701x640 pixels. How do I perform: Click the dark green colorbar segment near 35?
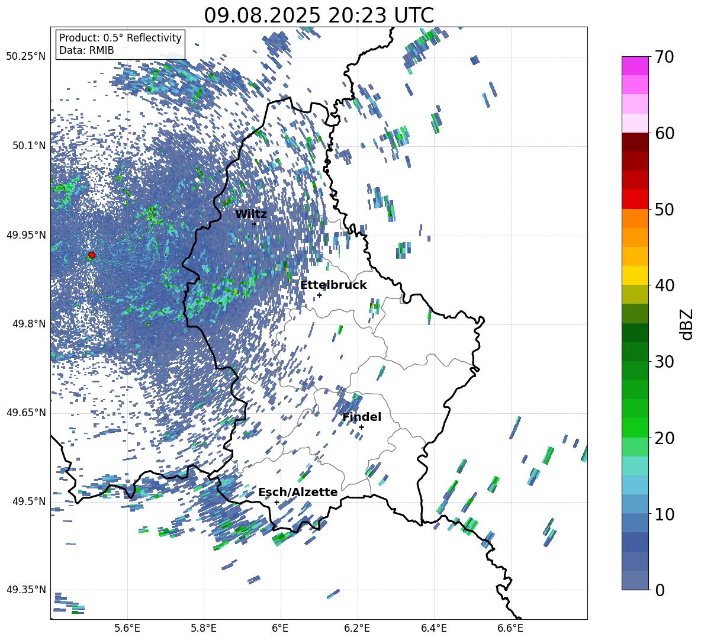tap(635, 333)
